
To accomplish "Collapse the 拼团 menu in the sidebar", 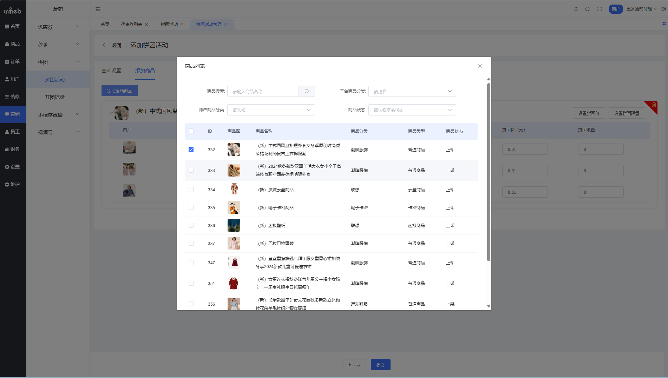I will [x=57, y=62].
